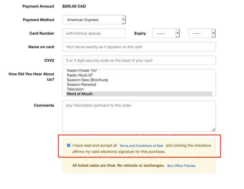
Task: Click the Name on card field
Action: (139, 46)
